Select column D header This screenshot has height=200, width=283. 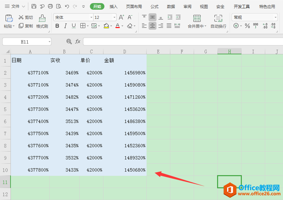(x=125, y=52)
